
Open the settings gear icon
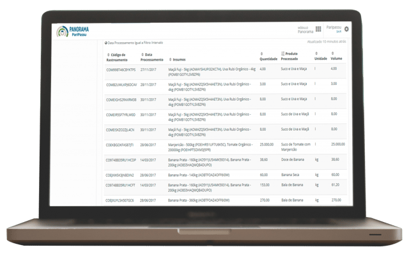coord(346,29)
